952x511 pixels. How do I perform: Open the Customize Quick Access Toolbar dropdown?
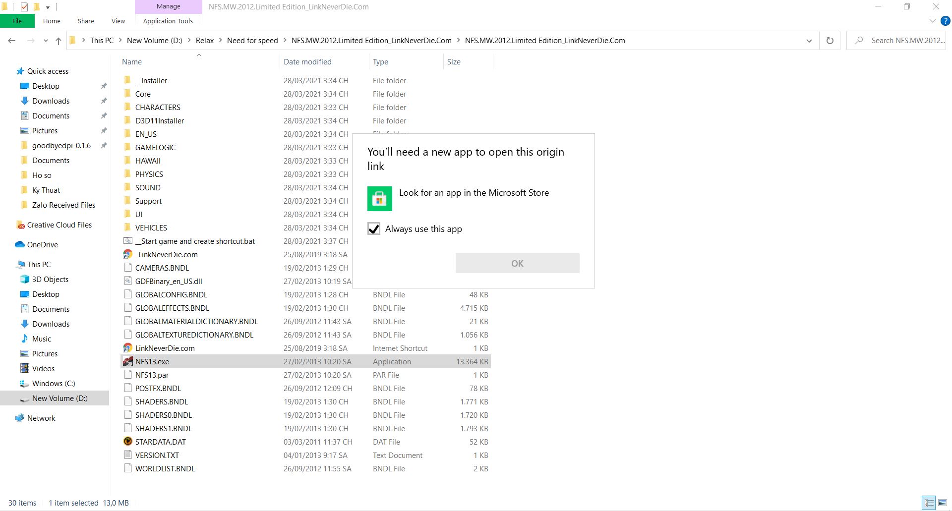tap(48, 7)
